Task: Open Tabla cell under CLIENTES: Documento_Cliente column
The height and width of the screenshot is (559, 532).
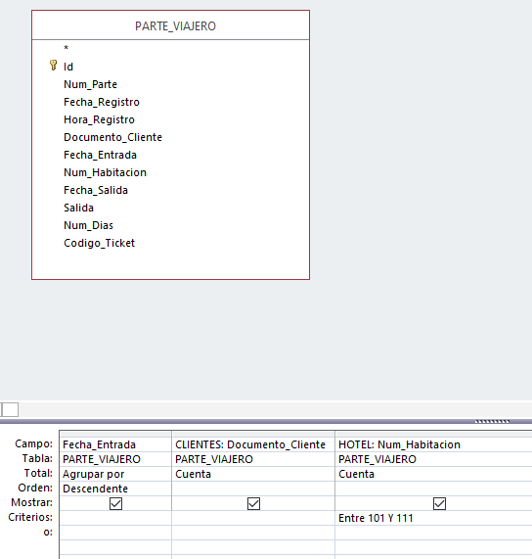Action: click(253, 459)
